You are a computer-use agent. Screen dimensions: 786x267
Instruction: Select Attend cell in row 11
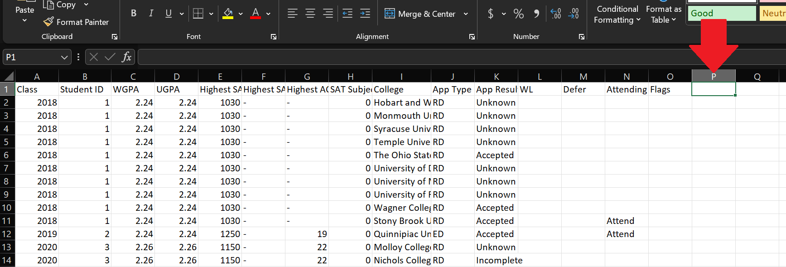point(627,221)
